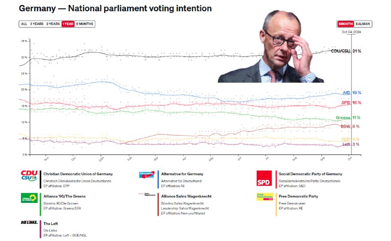Enable SMOOTH chart mode

[346, 24]
